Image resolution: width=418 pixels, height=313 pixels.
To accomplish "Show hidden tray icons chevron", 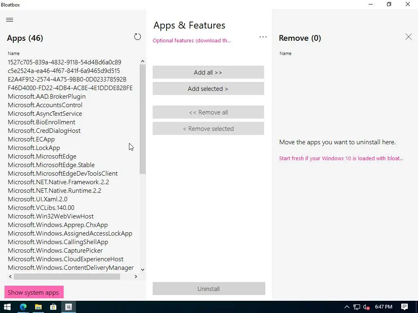I will (347, 307).
